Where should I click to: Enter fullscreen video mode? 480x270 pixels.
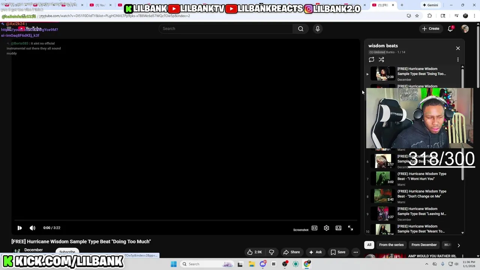point(351,228)
